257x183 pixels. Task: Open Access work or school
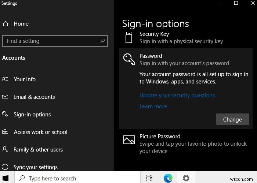40,132
